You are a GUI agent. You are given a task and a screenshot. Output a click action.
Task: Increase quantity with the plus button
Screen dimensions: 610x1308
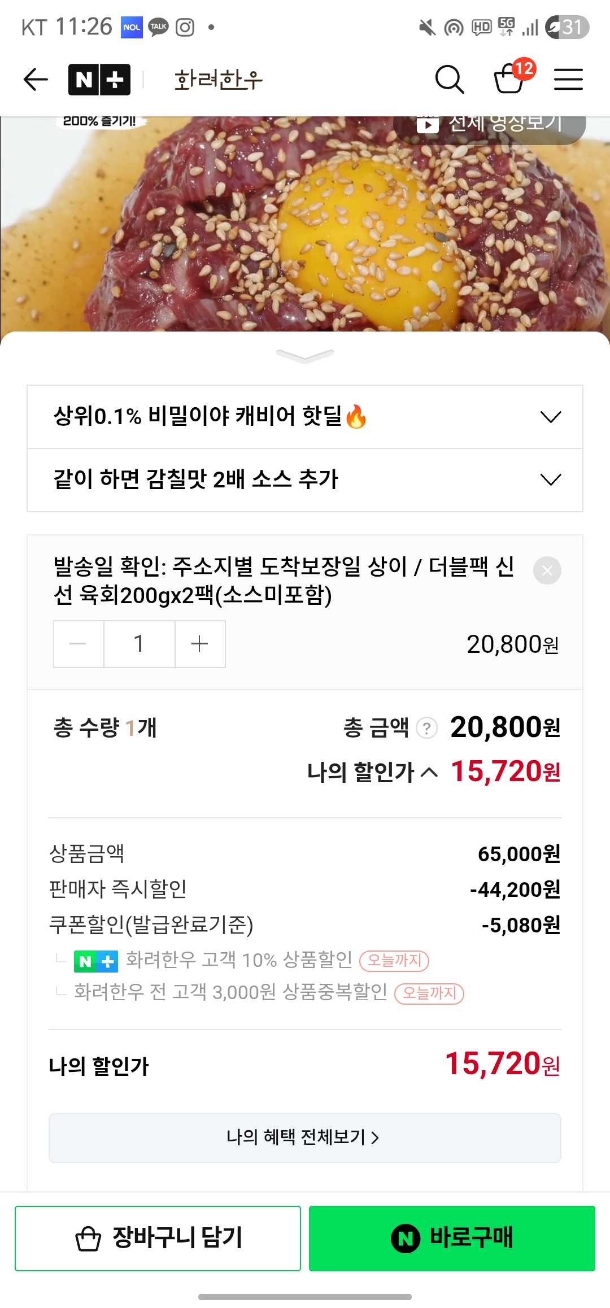click(x=200, y=644)
